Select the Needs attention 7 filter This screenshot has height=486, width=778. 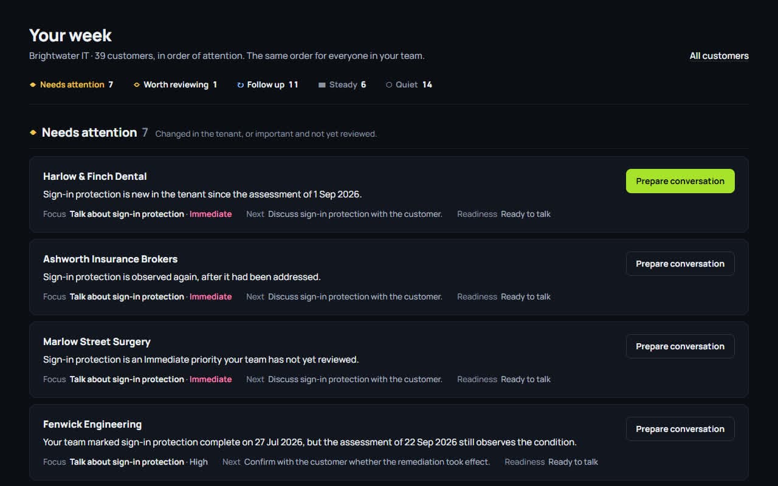(x=71, y=85)
